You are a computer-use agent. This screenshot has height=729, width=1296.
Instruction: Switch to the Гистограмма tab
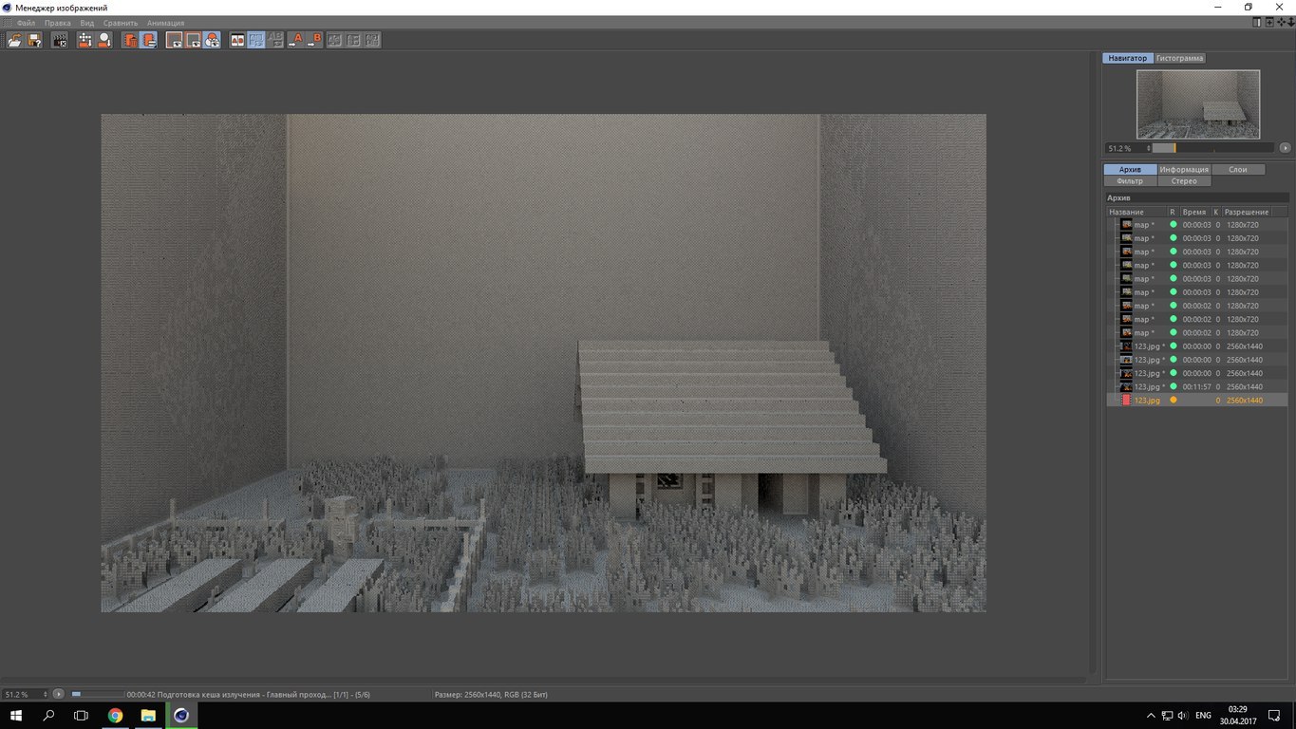1179,58
